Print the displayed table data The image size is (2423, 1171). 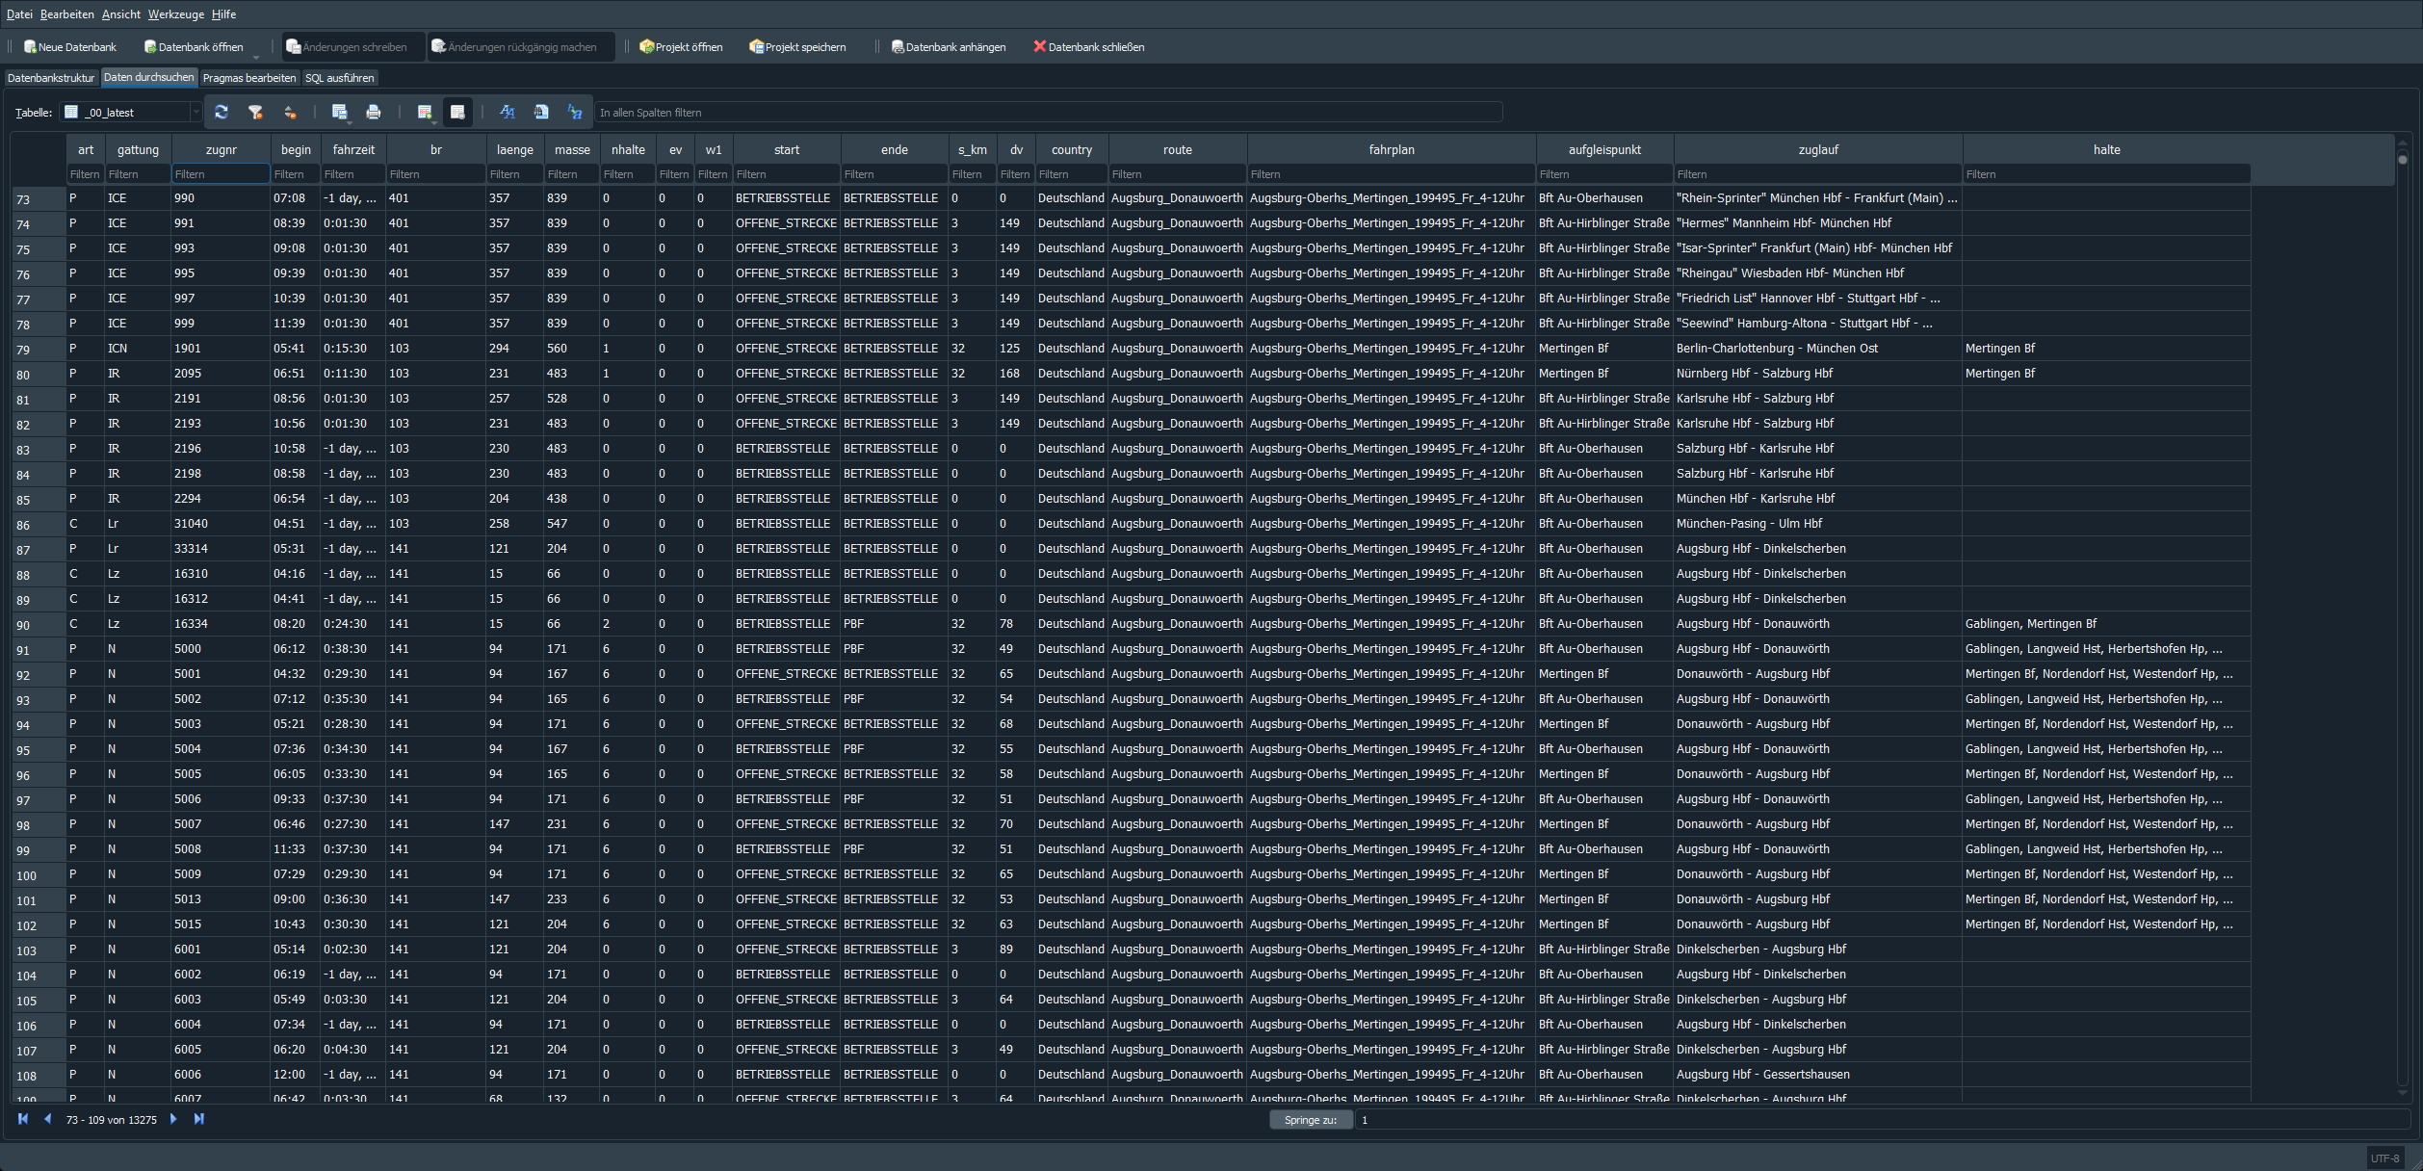[374, 113]
